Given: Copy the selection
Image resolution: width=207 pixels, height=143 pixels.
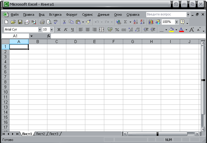Looking at the screenshot, I should point(71,22).
